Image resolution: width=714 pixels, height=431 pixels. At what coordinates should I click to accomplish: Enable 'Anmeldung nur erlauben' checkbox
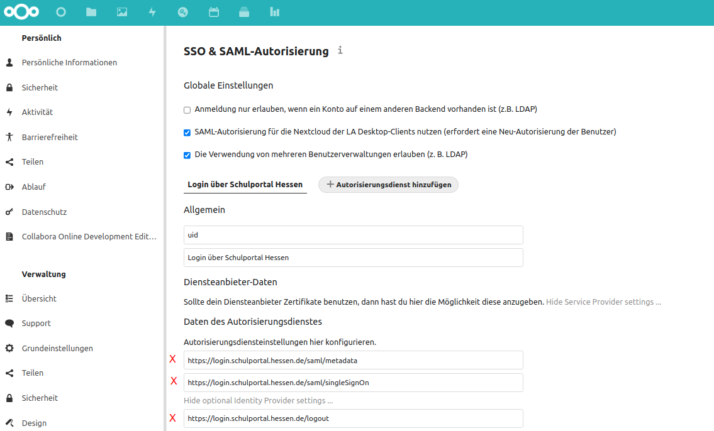[x=187, y=110]
